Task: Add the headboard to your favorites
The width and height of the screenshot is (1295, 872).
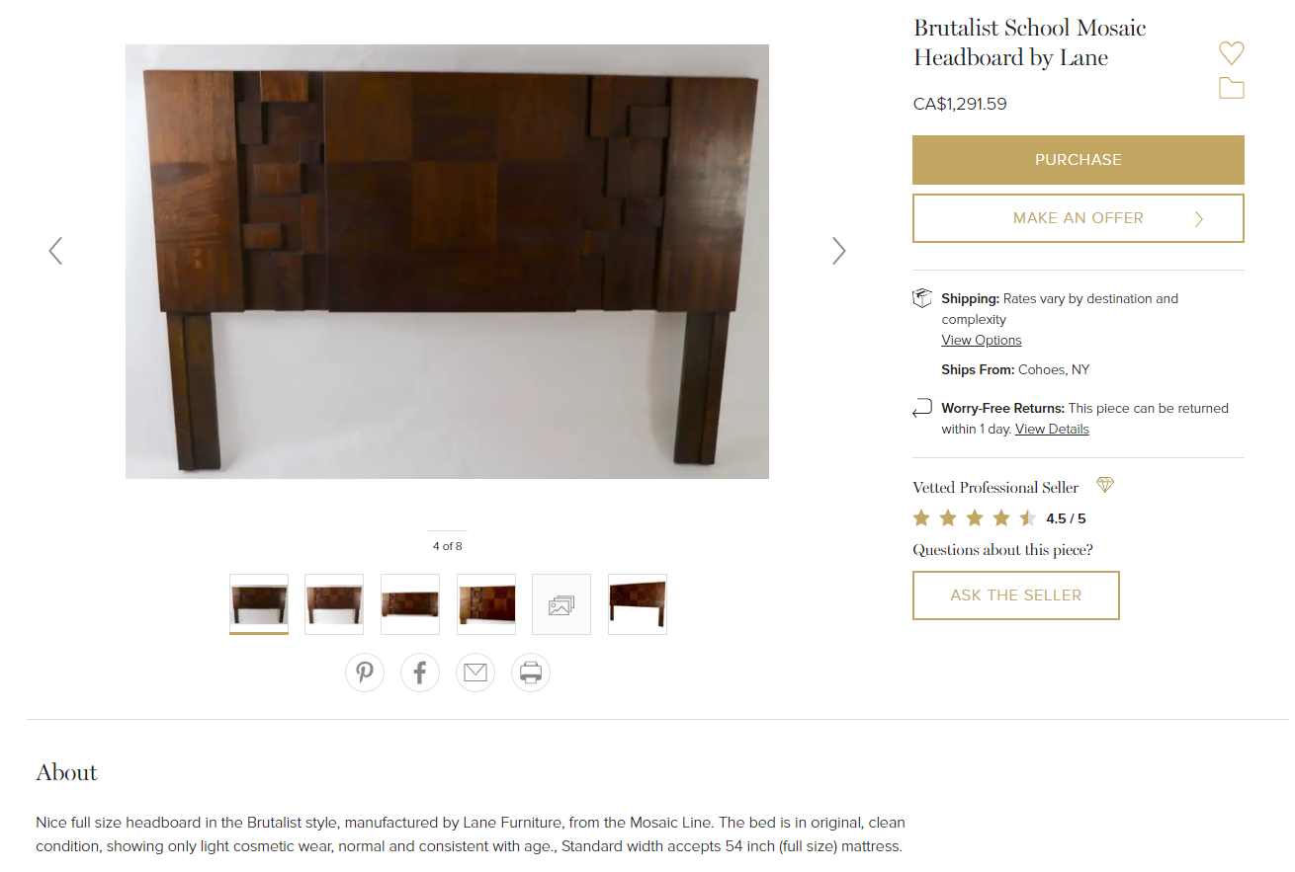Action: (x=1231, y=52)
